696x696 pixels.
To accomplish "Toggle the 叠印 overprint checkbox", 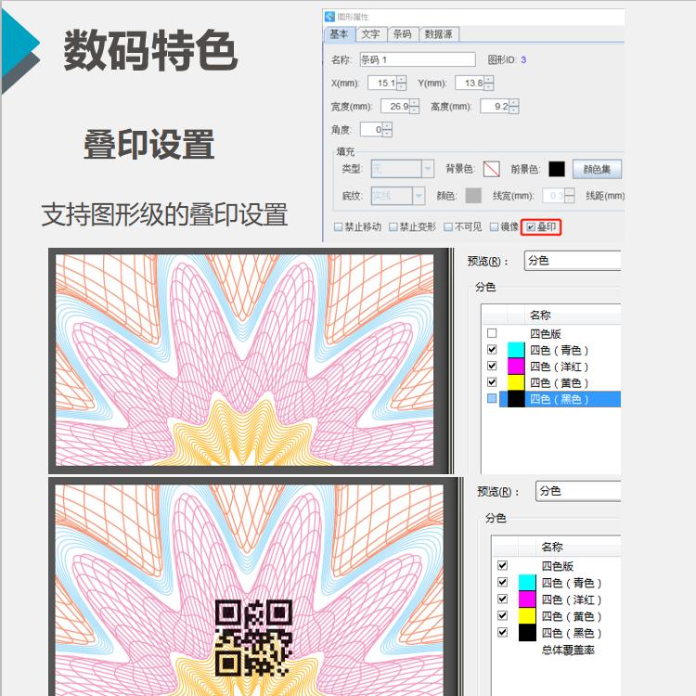I will pos(531,227).
